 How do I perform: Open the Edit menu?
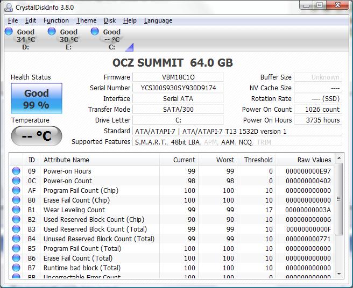tap(31, 20)
